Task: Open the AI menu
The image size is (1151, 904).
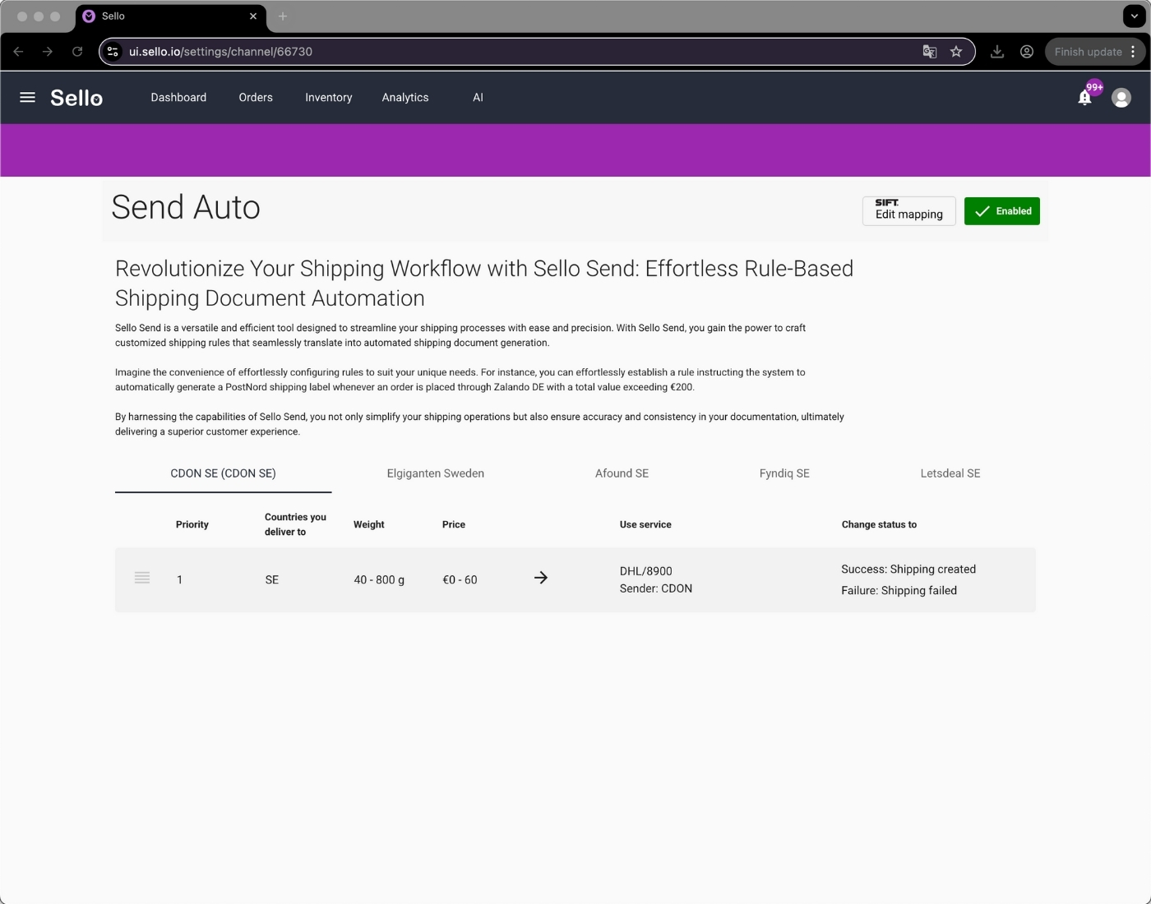Action: [478, 97]
